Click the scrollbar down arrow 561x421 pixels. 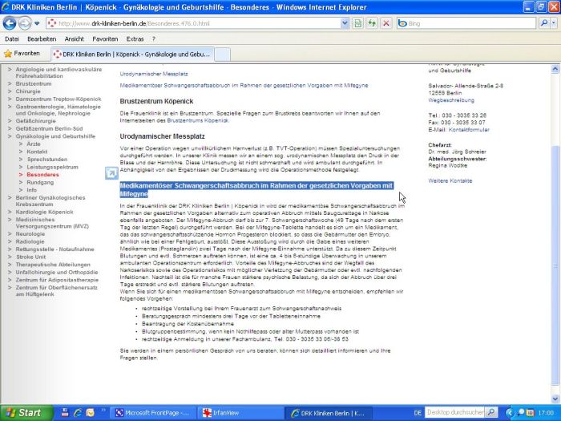click(555, 398)
